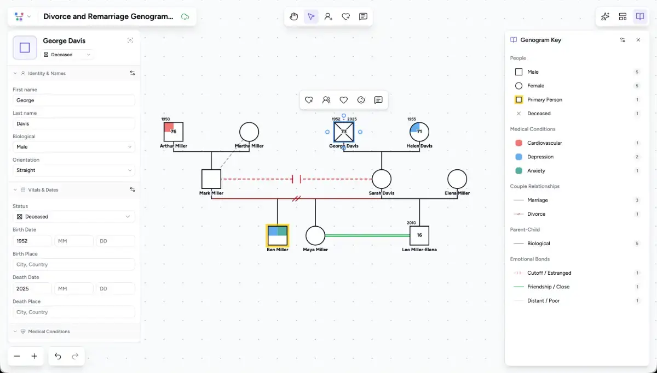Toggle the Genogram Key book icon

tap(640, 16)
